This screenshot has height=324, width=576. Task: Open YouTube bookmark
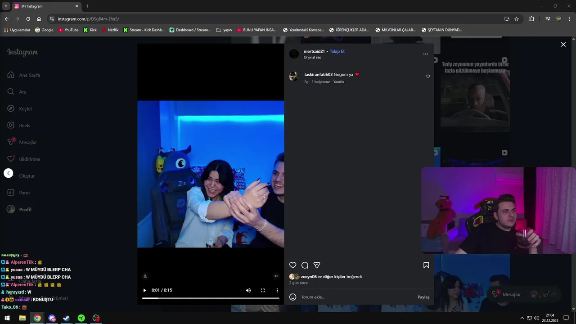coord(68,30)
